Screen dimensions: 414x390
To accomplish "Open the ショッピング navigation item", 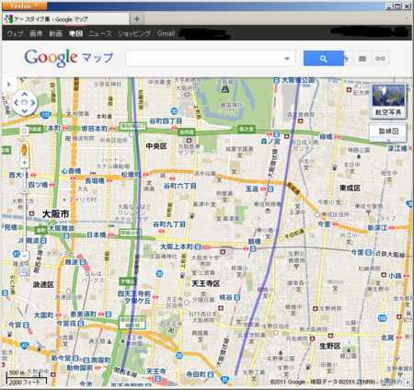I will [134, 33].
